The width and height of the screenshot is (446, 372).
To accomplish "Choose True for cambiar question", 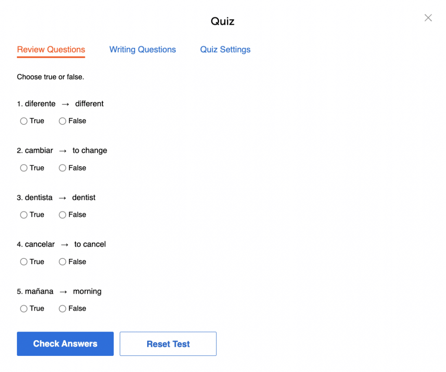I will coord(24,168).
